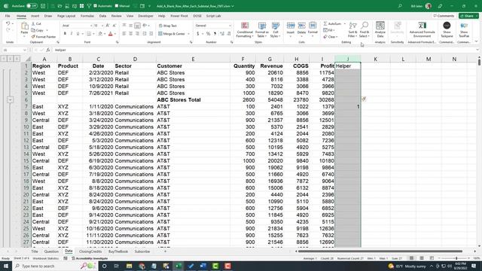Align text to the left

point(124,33)
